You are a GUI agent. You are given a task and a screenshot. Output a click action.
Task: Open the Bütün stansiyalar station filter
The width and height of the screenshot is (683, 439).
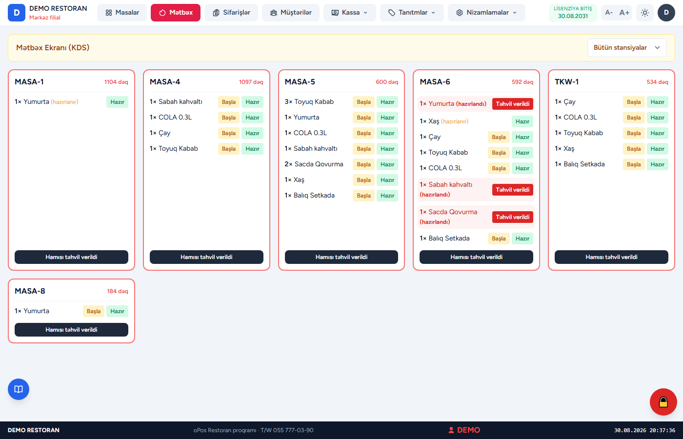(x=627, y=48)
